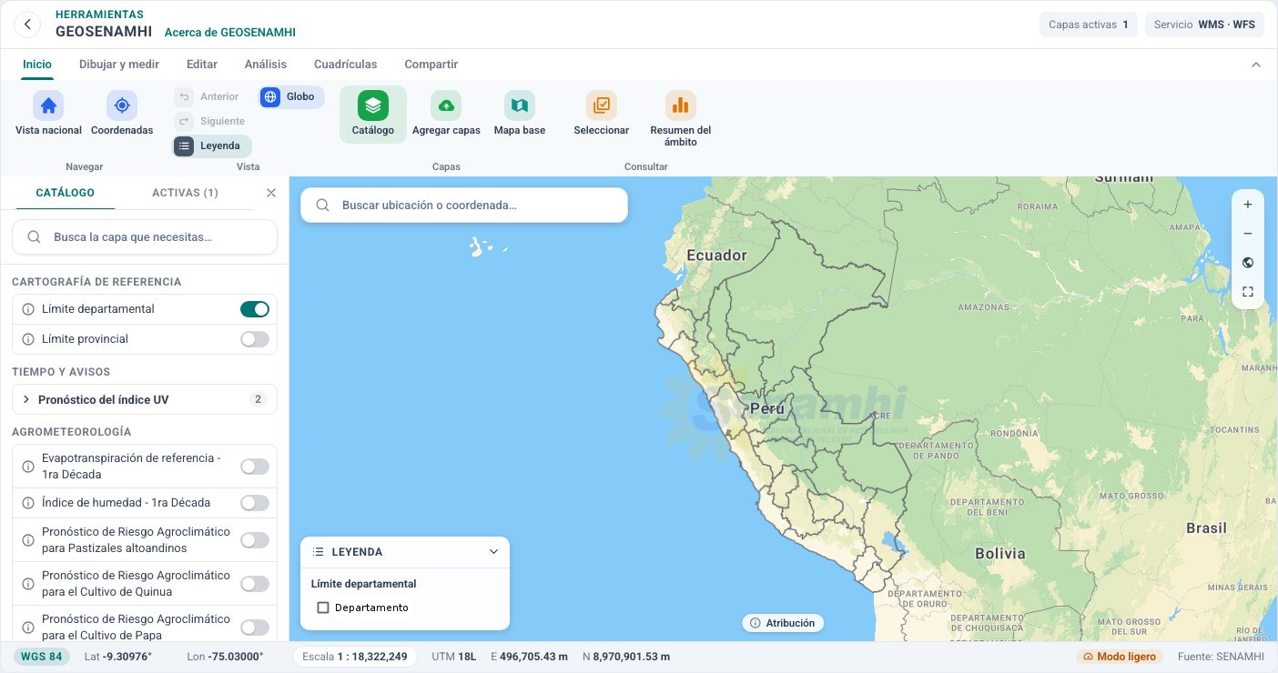The height and width of the screenshot is (673, 1278).
Task: Open the Editar tab
Action: 202,65
